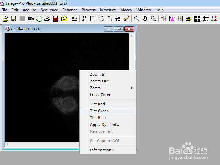
Task: Select the pencil annotation tool
Action: click(126, 19)
